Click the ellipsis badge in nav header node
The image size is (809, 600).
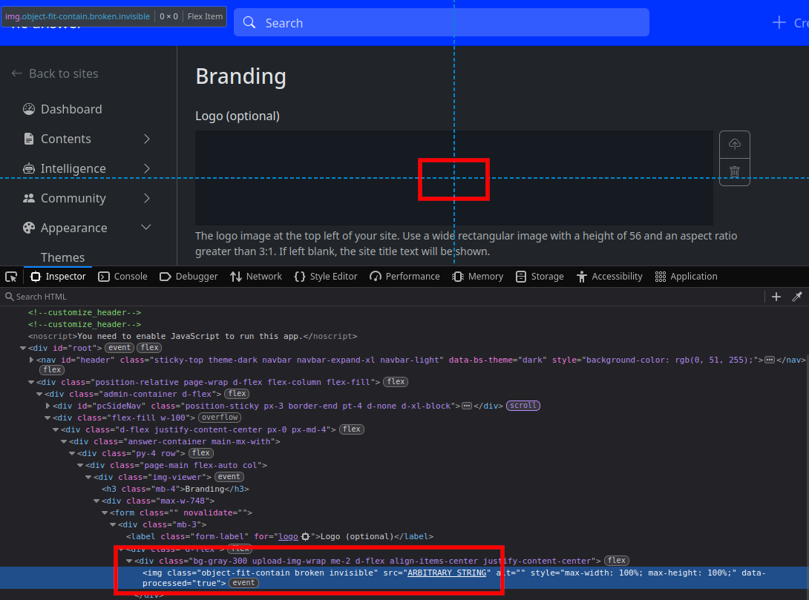click(x=769, y=360)
